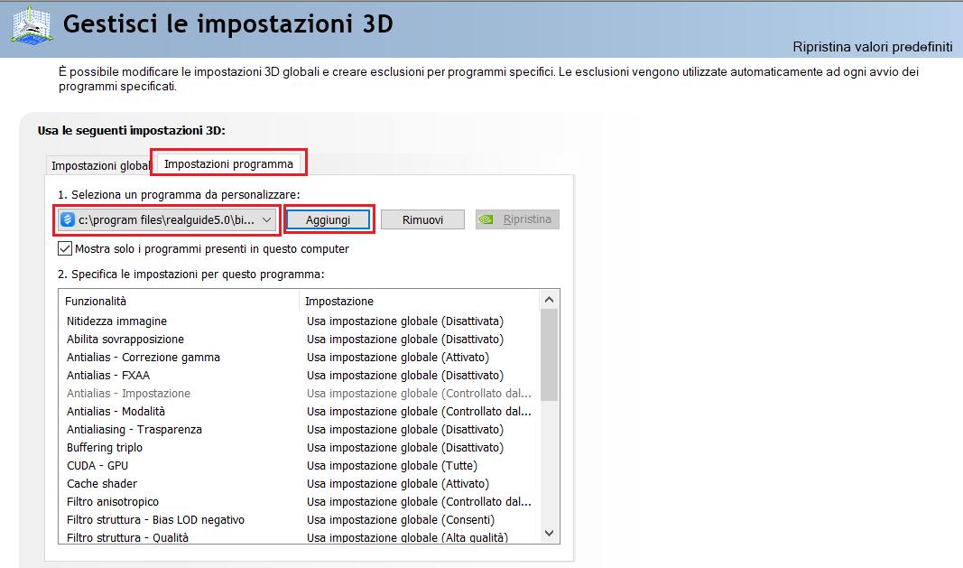Click the NVIDIA logo on Ripristina button
Viewport: 963px width, 568px height.
pos(487,219)
